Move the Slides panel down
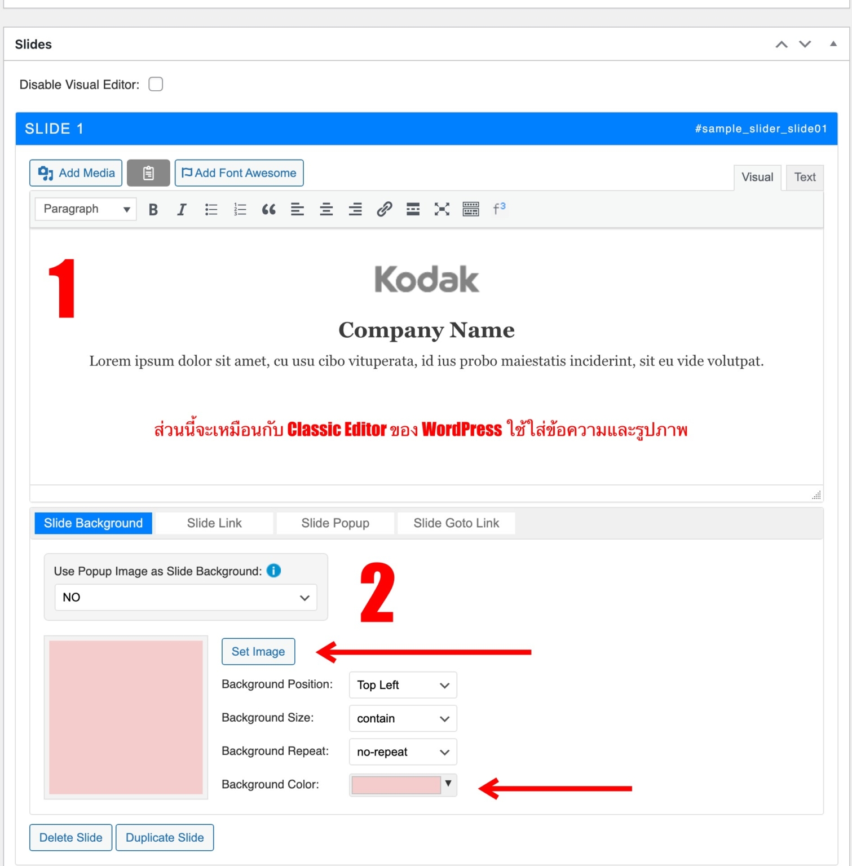 (805, 45)
